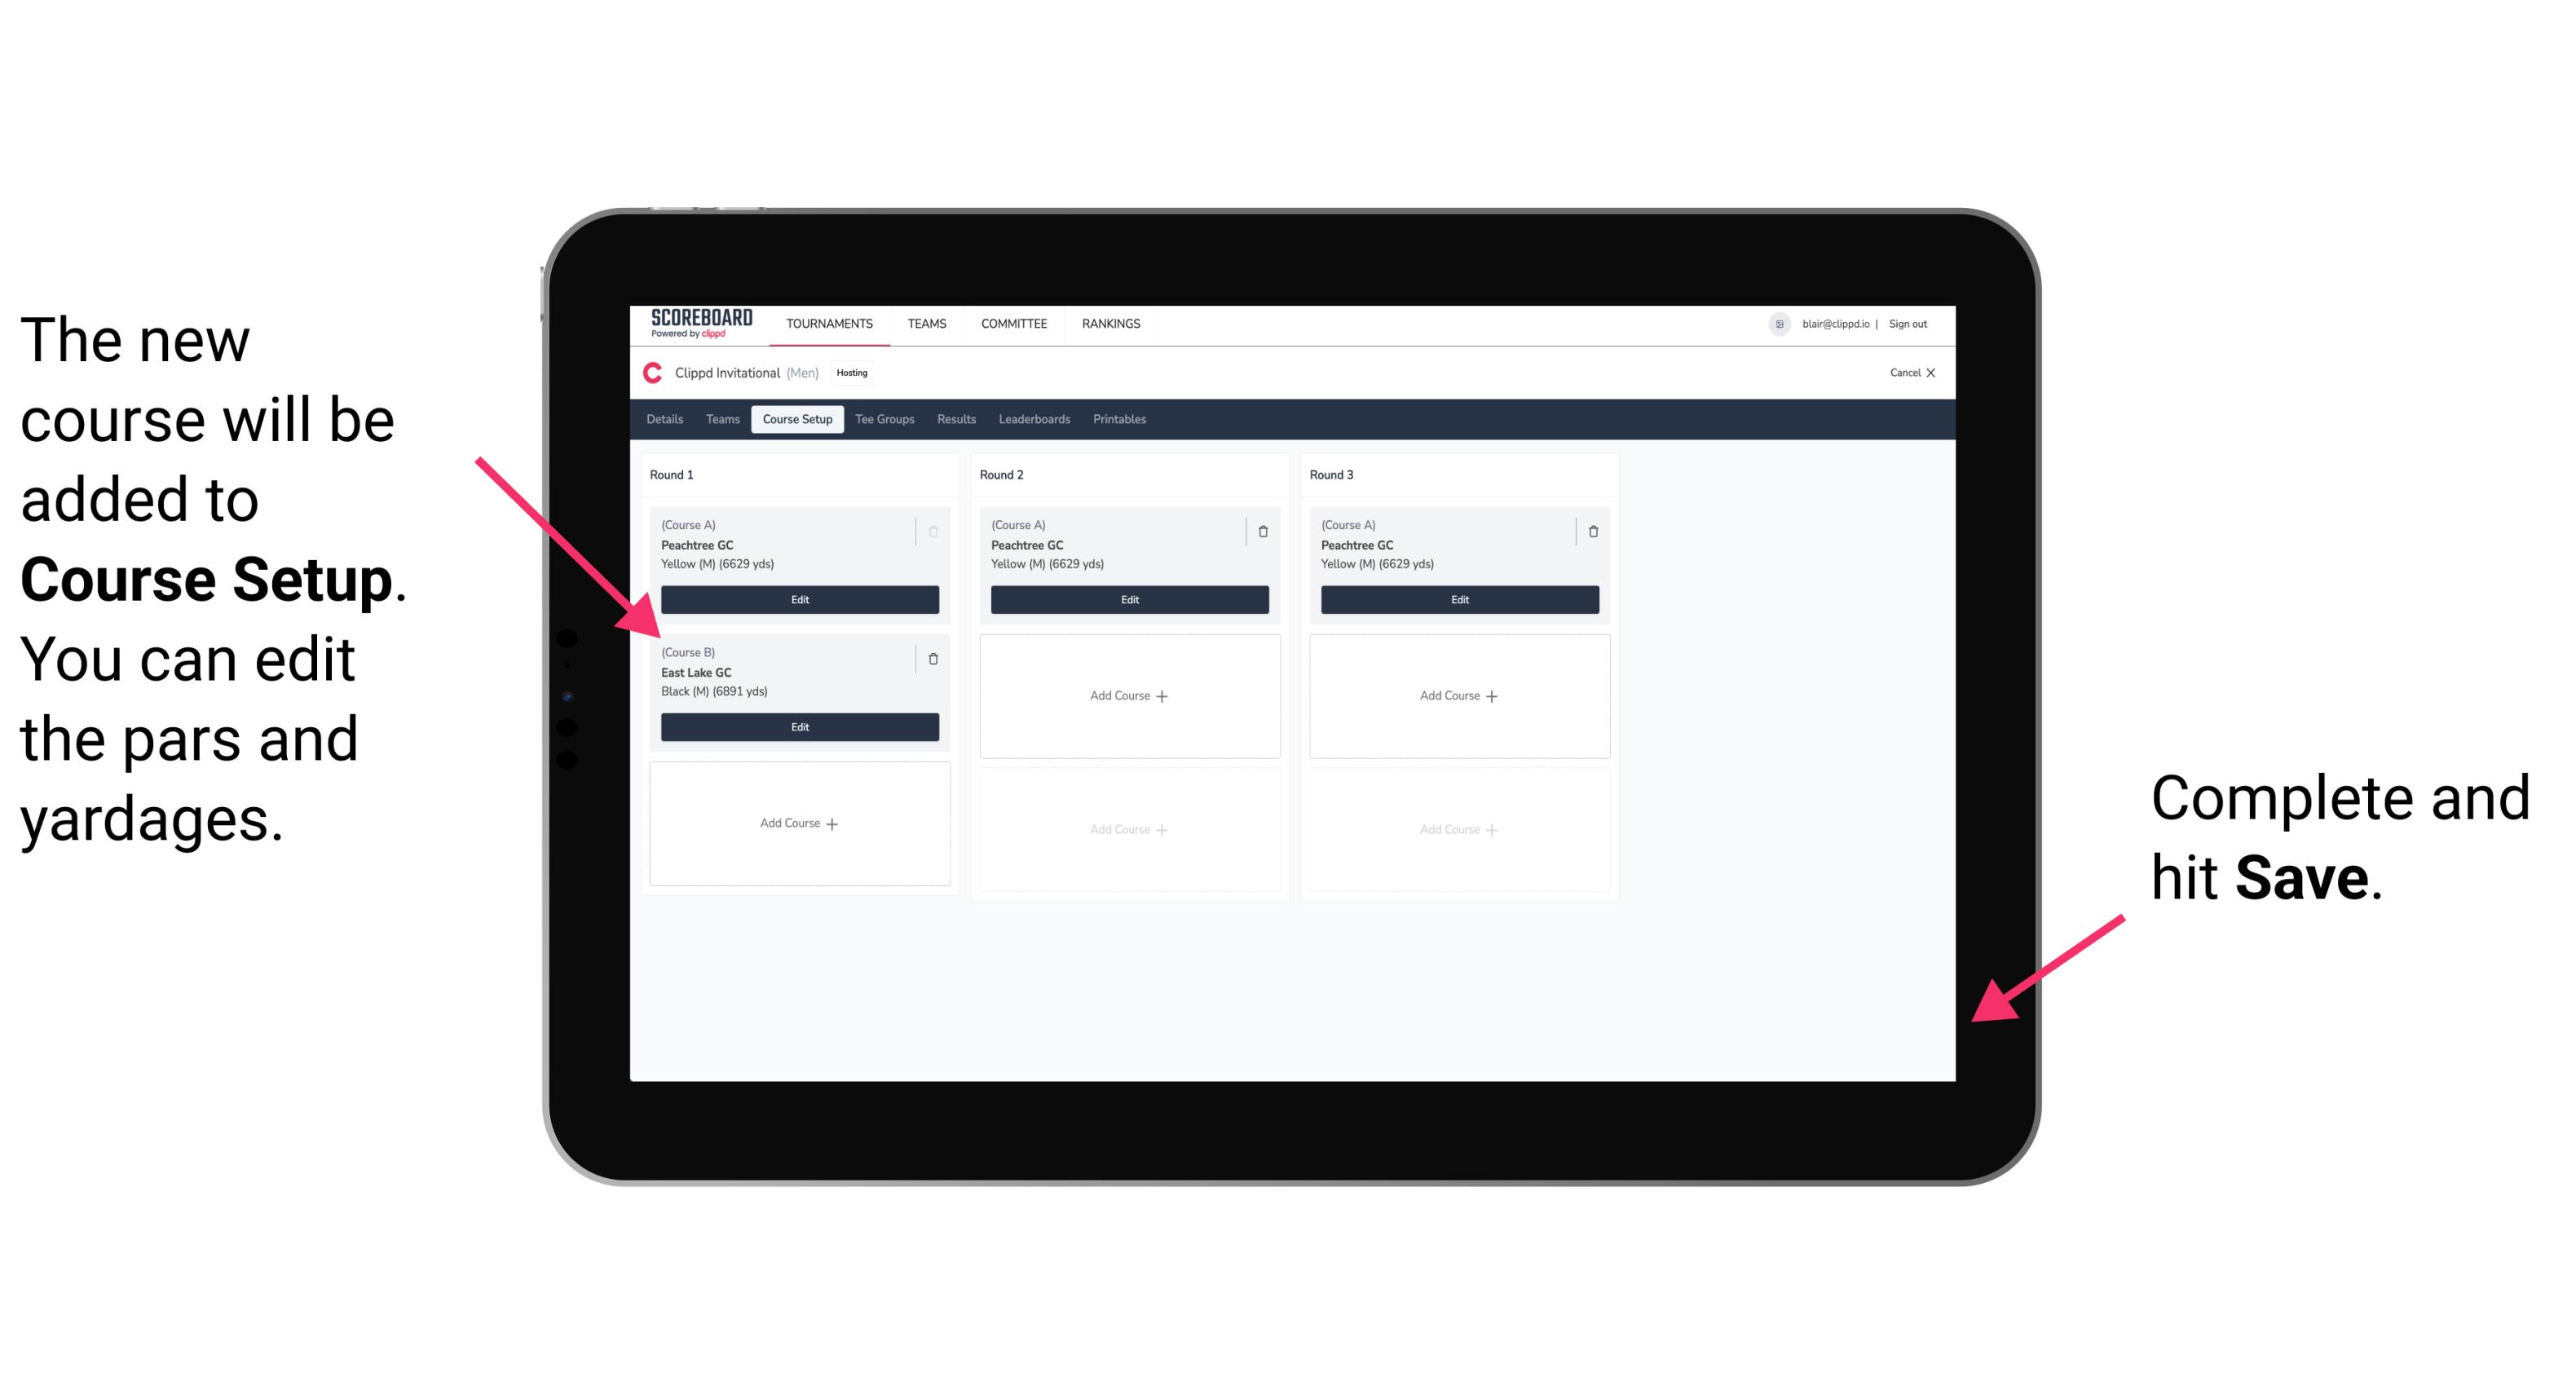Image resolution: width=2576 pixels, height=1386 pixels.
Task: Navigate to Results tab
Action: click(x=959, y=420)
